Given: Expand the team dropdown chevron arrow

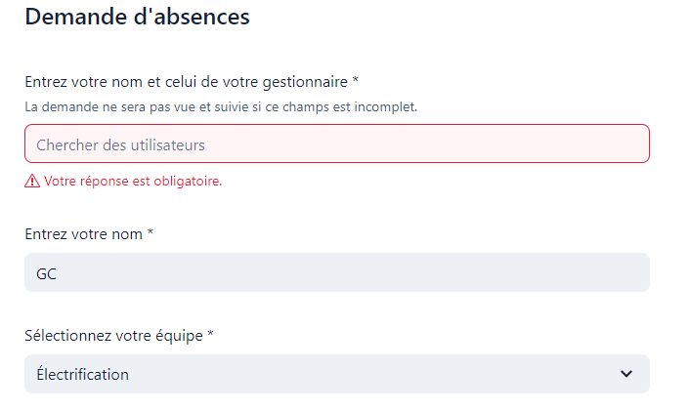Looking at the screenshot, I should coord(626,374).
